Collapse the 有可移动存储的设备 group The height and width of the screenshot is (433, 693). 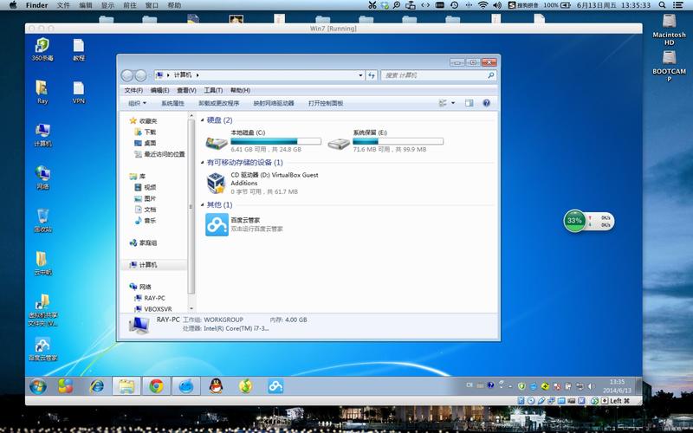click(203, 163)
